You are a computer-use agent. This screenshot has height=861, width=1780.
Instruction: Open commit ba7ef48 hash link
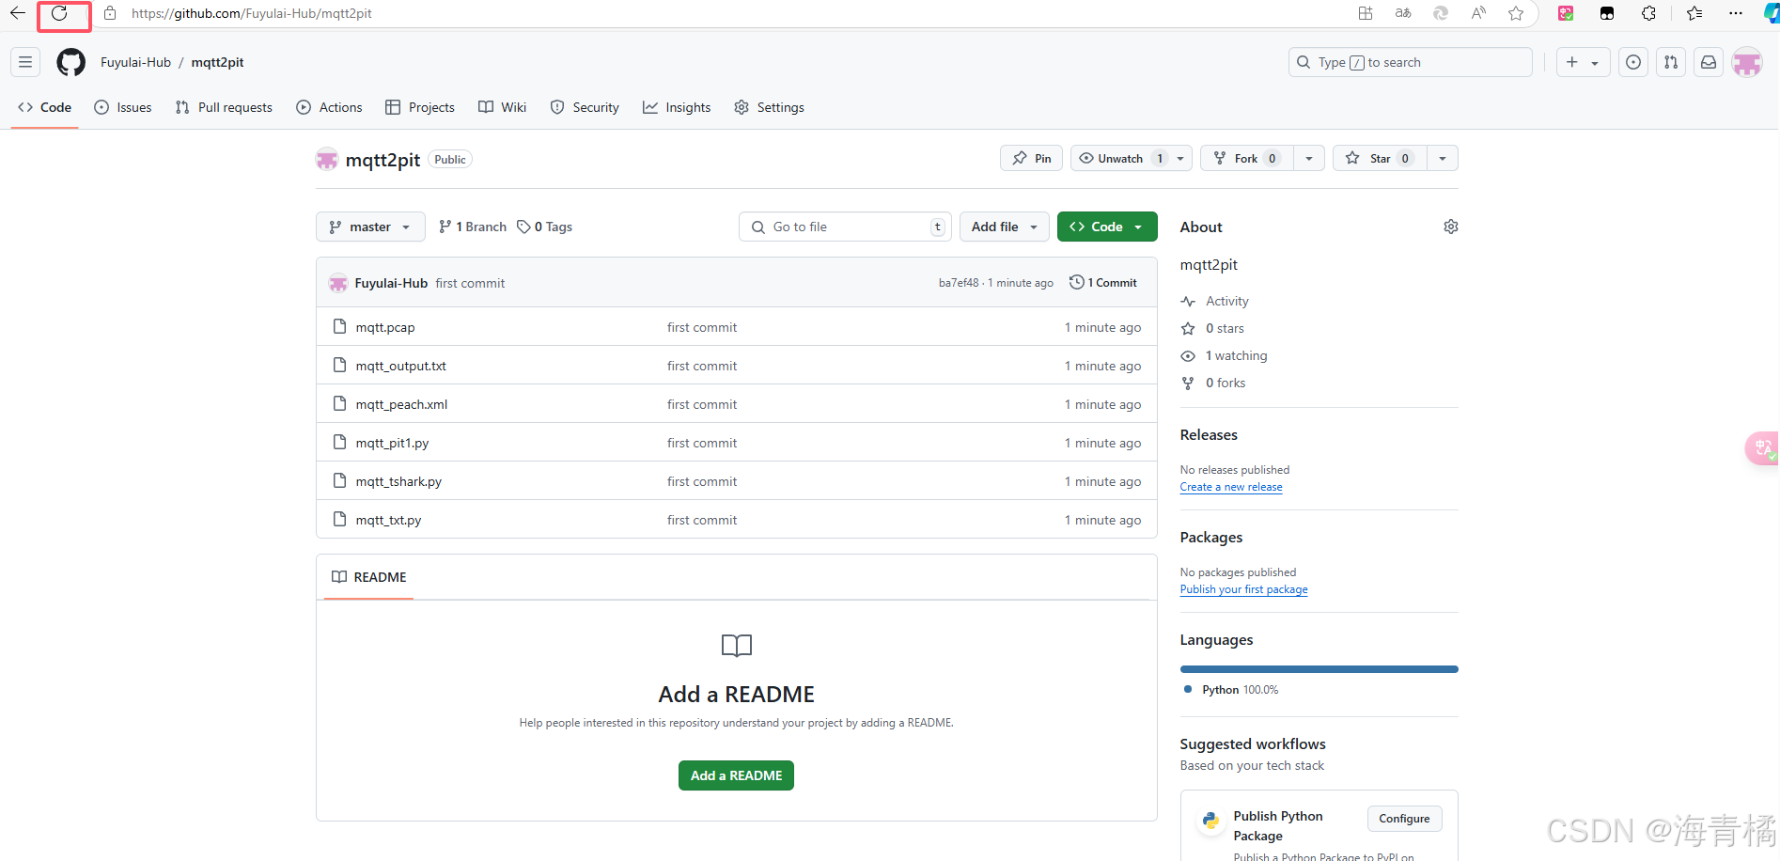pos(958,283)
